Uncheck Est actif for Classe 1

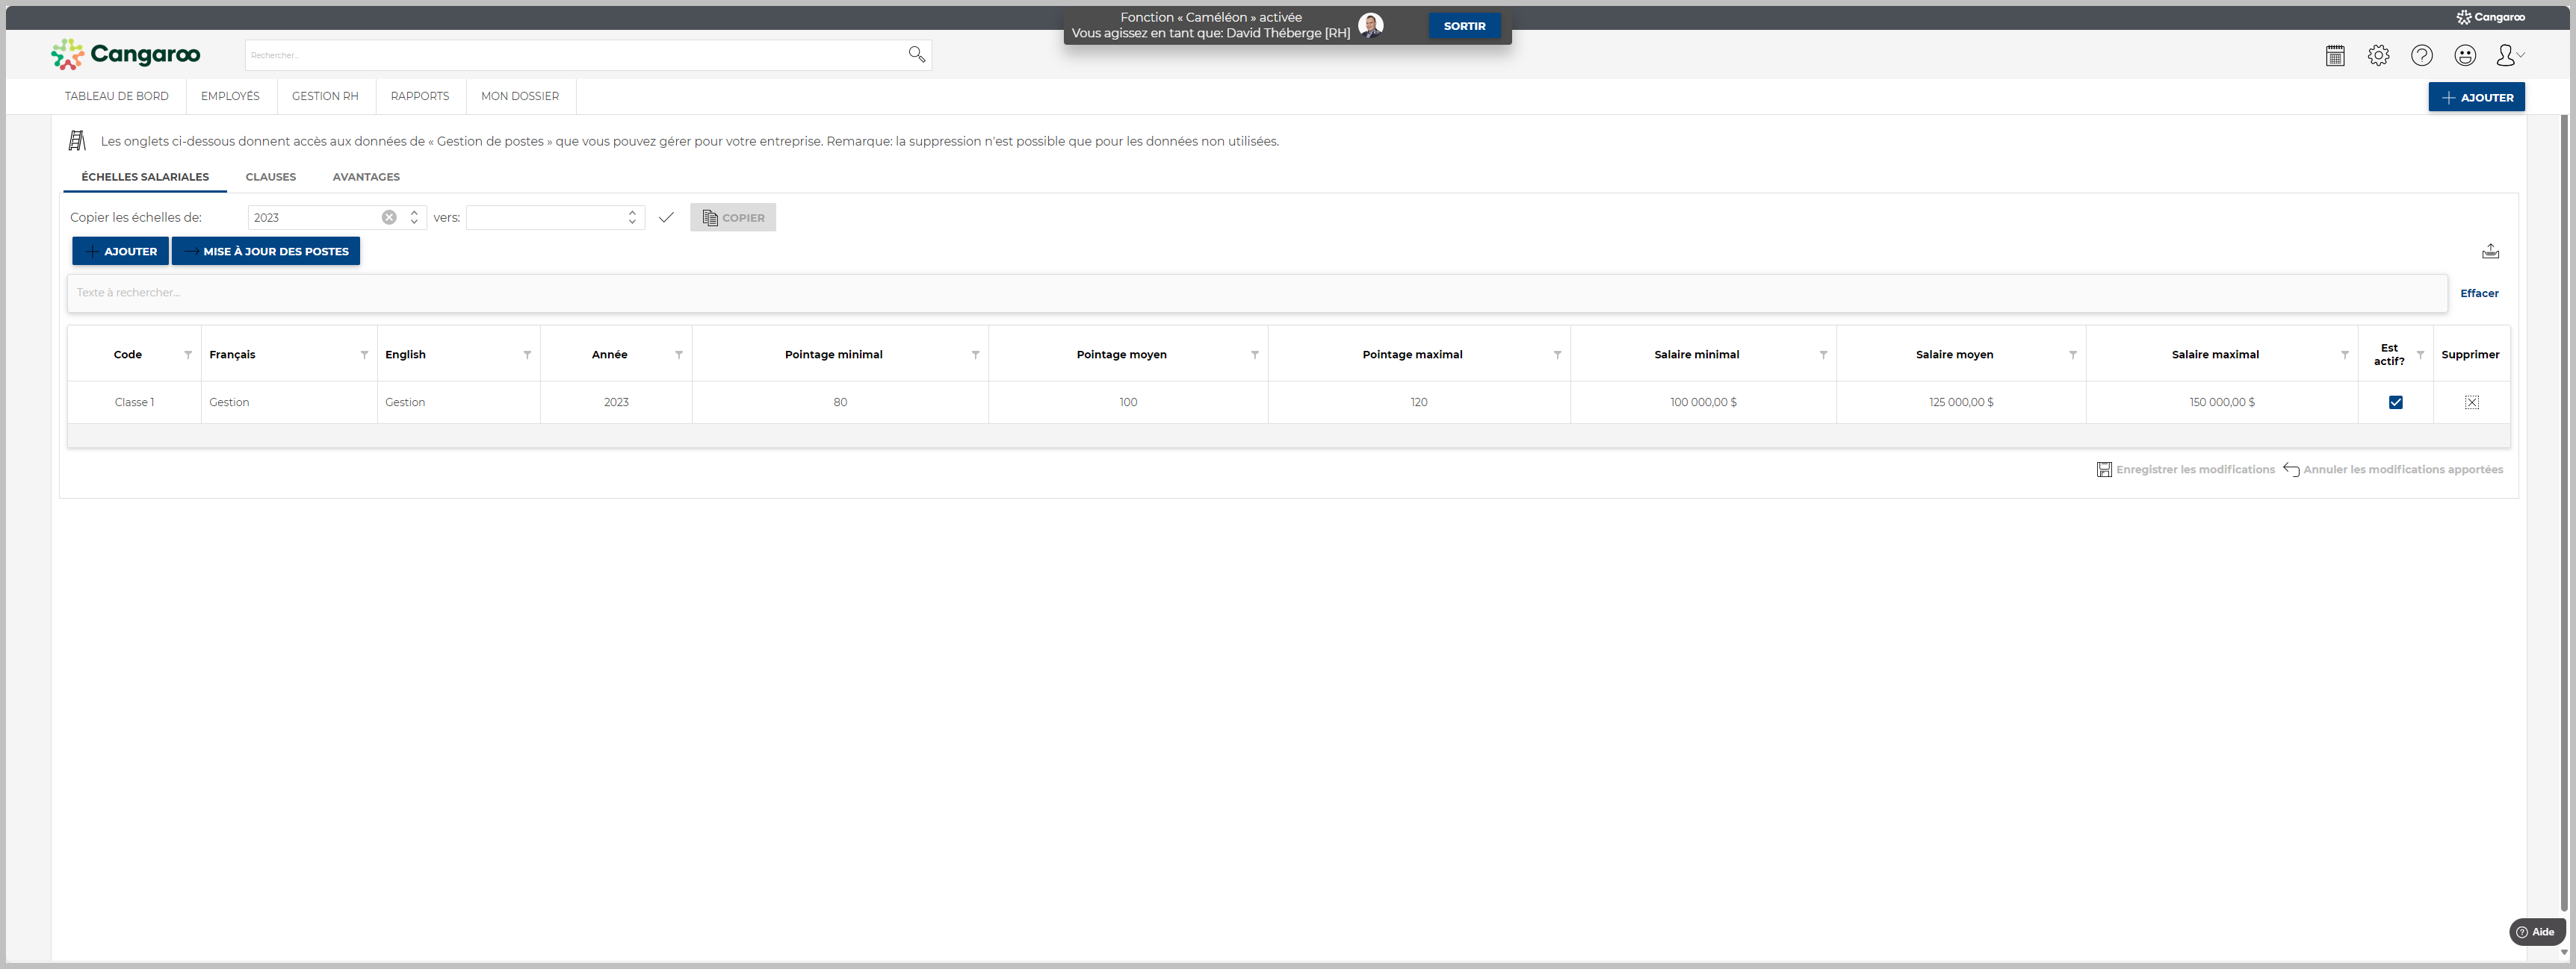pos(2395,402)
